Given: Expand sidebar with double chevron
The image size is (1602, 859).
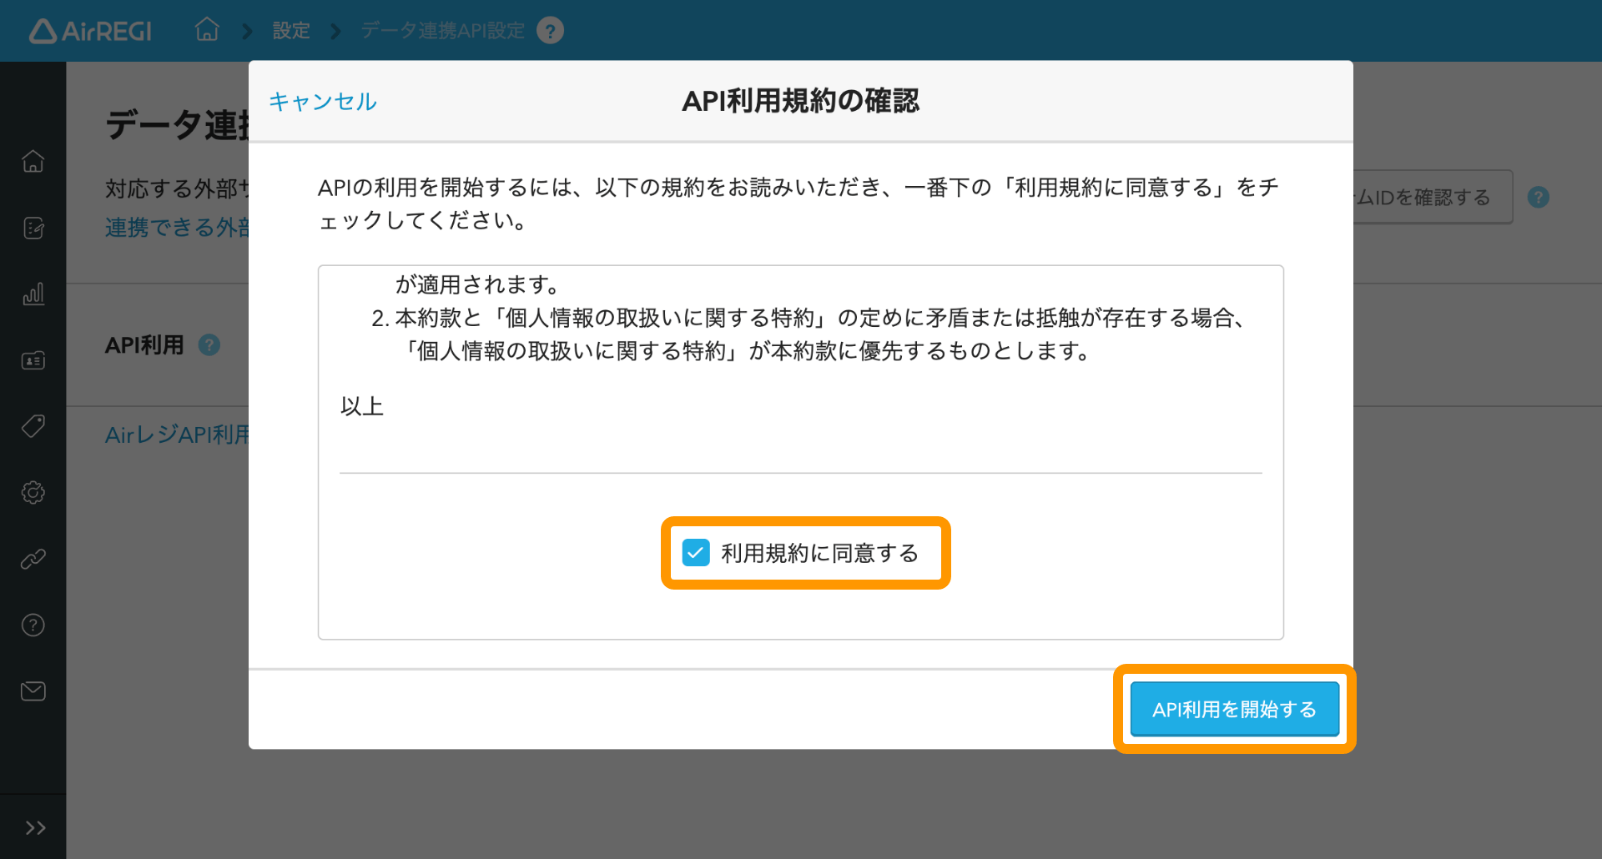Looking at the screenshot, I should click(x=35, y=827).
